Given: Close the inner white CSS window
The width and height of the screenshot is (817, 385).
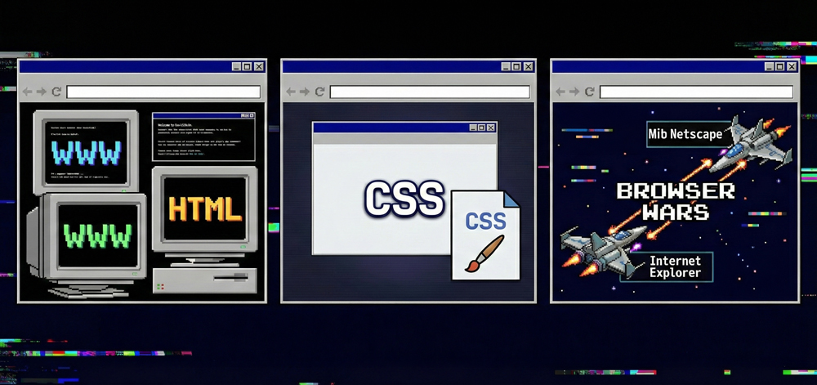Looking at the screenshot, I should click(x=491, y=128).
